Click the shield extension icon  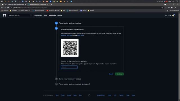coord(169,8)
